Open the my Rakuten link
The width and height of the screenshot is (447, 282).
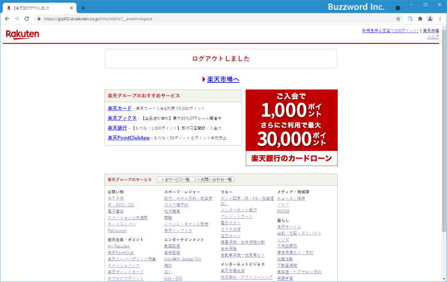tap(119, 246)
